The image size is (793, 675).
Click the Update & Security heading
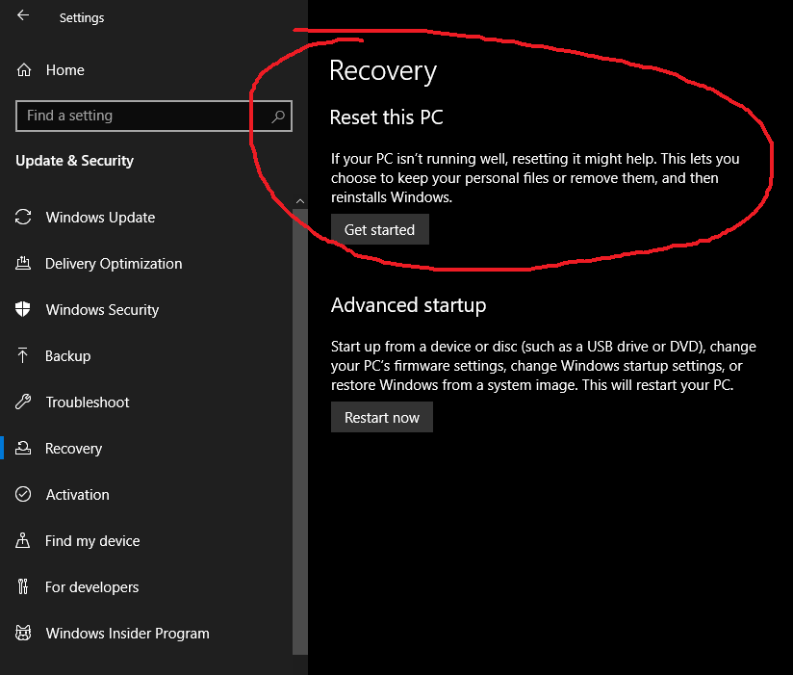74,161
